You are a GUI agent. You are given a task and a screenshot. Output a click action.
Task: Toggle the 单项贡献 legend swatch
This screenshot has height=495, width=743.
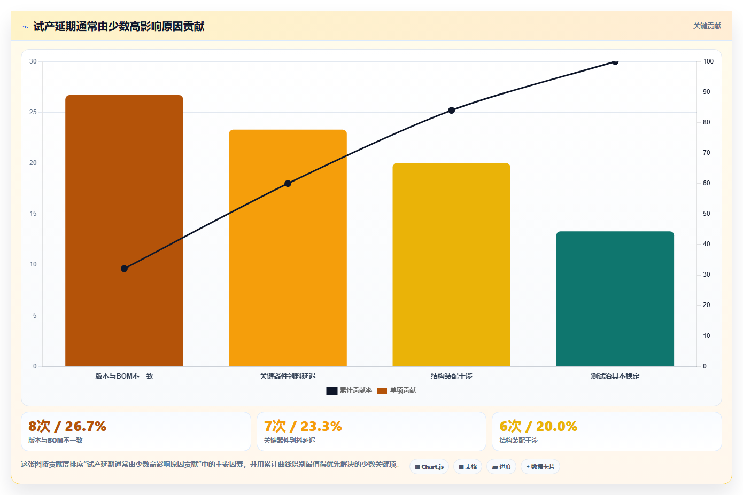pos(382,391)
